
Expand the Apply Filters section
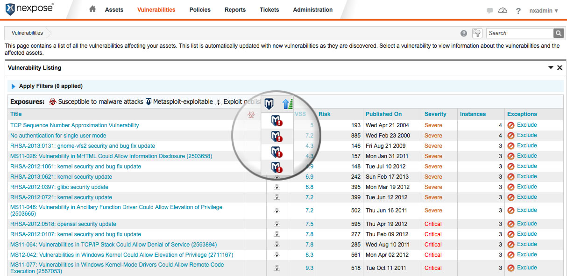click(x=14, y=87)
